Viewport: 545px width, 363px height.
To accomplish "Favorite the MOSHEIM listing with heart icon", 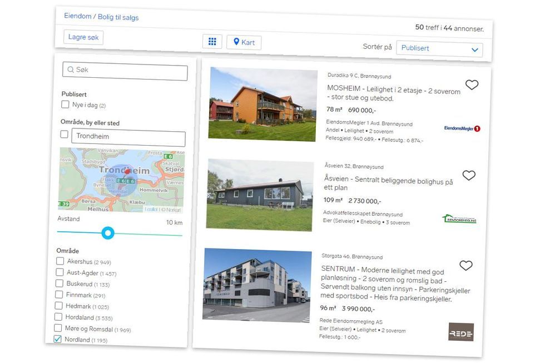I will [x=472, y=85].
